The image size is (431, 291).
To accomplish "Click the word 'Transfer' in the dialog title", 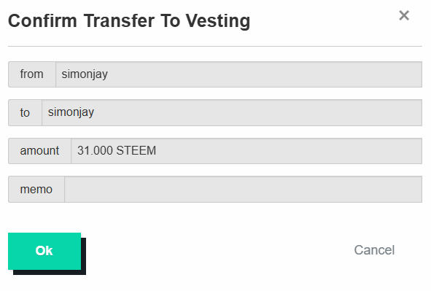I will 120,21.
